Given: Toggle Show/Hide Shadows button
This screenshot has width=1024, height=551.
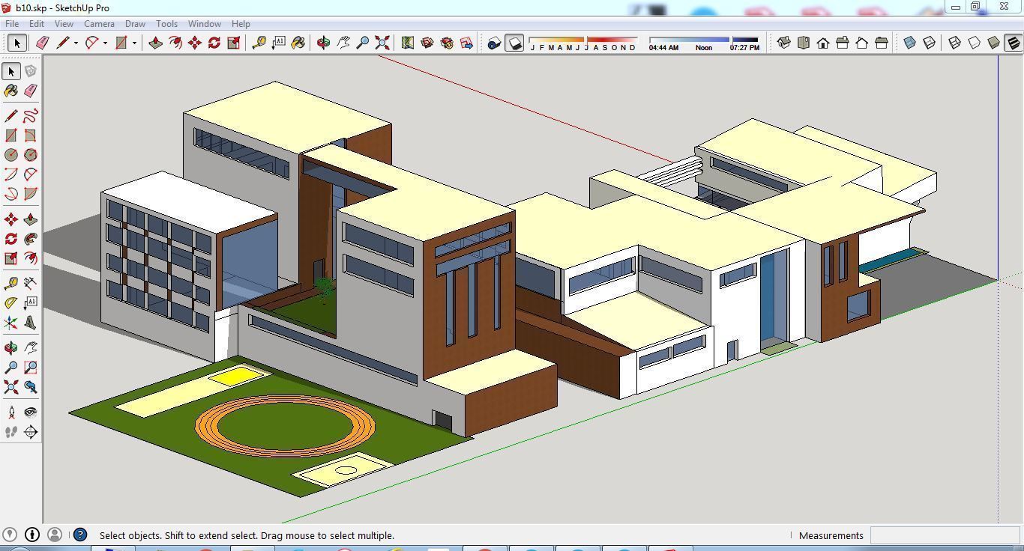Looking at the screenshot, I should [x=514, y=43].
